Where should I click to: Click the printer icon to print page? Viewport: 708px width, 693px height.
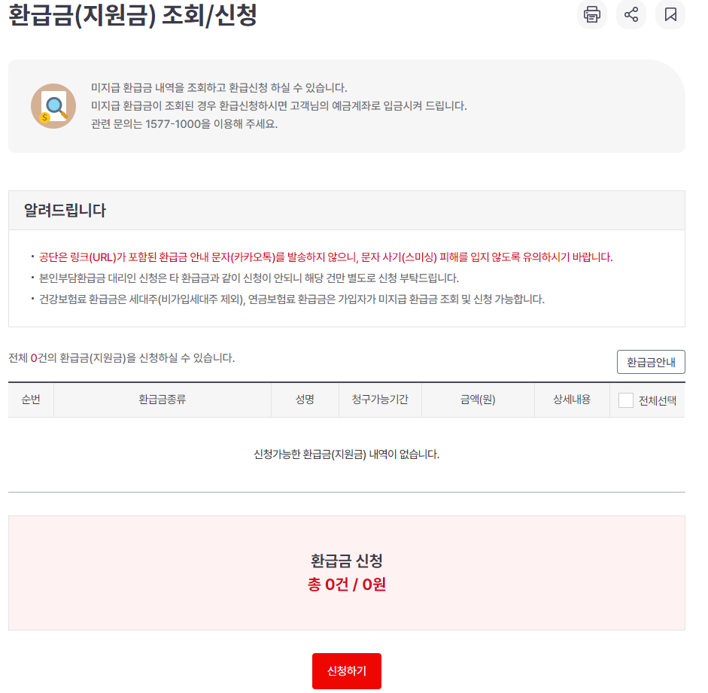(591, 14)
